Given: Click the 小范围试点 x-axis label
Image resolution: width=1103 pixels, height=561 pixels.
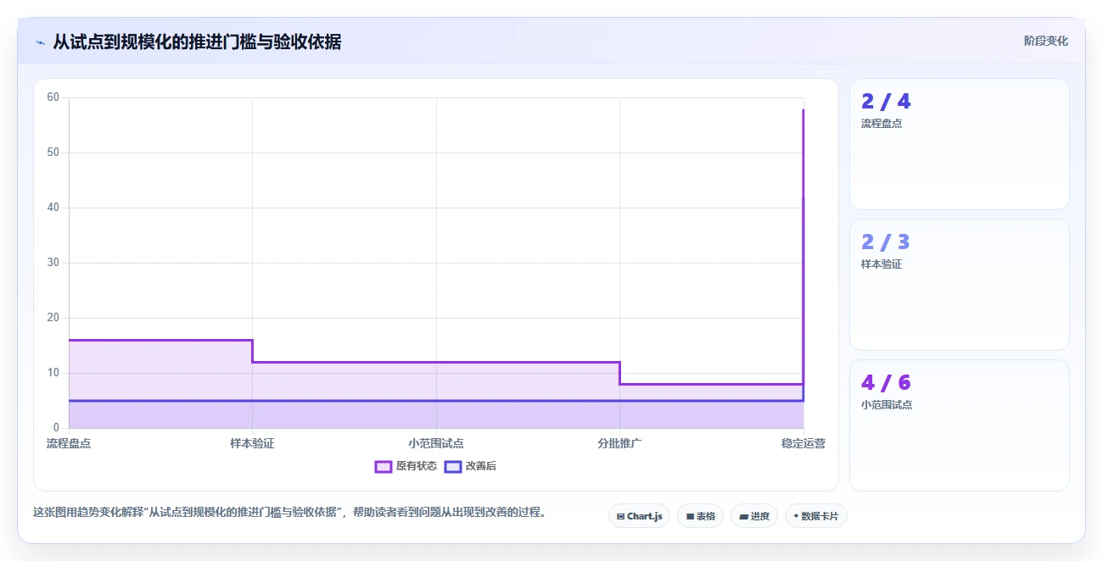Looking at the screenshot, I should click(436, 443).
